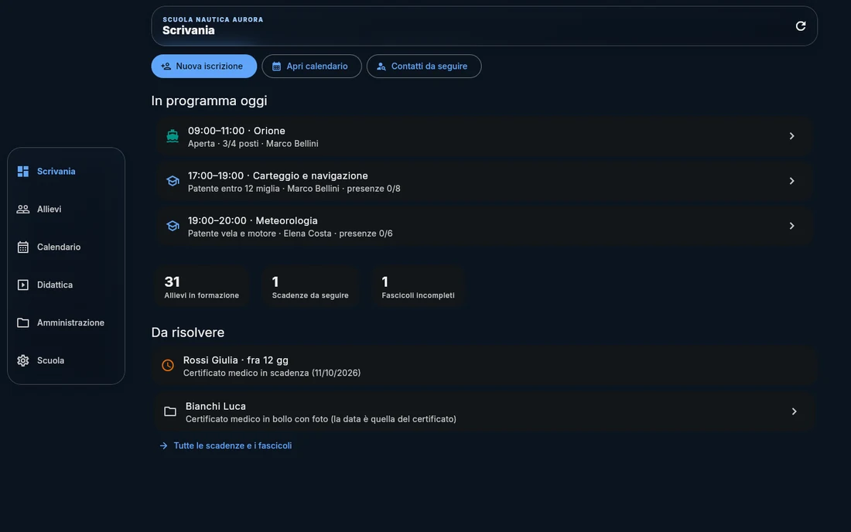Click the graduation cap icon for Carteggio e navigazione
The height and width of the screenshot is (532, 851).
coord(172,181)
